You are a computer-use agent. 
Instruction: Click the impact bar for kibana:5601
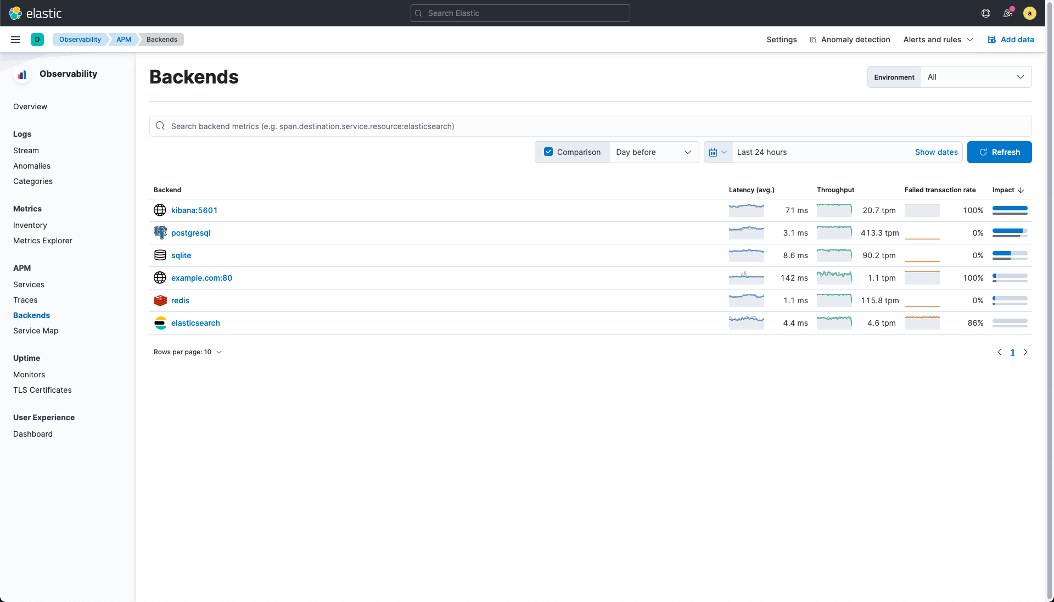(x=1009, y=210)
